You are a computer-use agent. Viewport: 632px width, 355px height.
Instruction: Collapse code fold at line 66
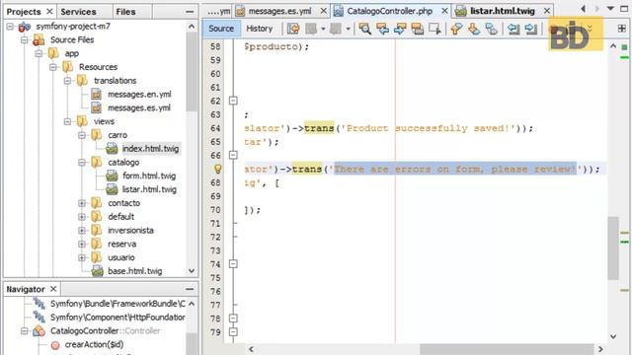[233, 155]
